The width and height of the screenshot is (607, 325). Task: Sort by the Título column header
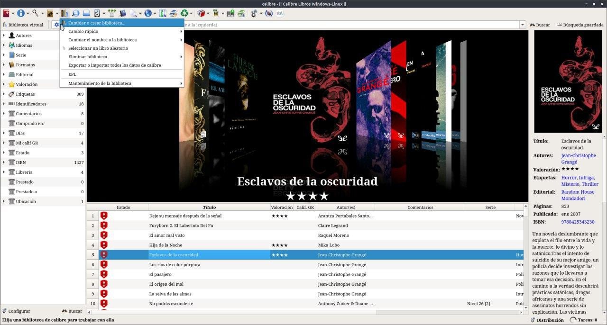[x=209, y=207]
